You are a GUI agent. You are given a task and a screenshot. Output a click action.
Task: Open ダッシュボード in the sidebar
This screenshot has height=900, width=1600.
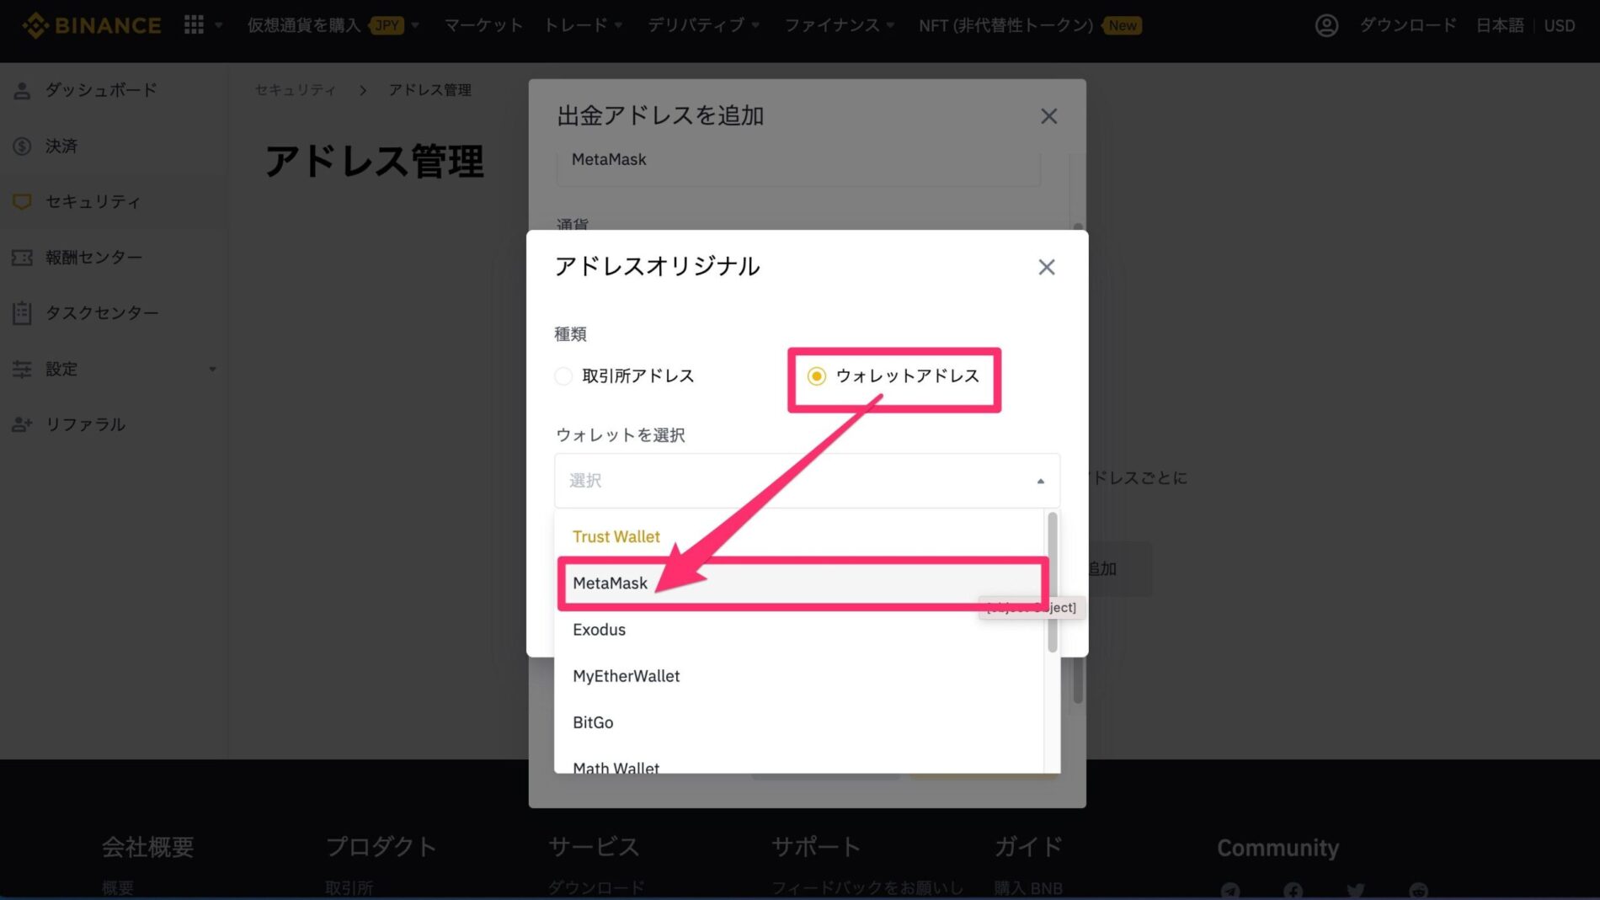[101, 90]
